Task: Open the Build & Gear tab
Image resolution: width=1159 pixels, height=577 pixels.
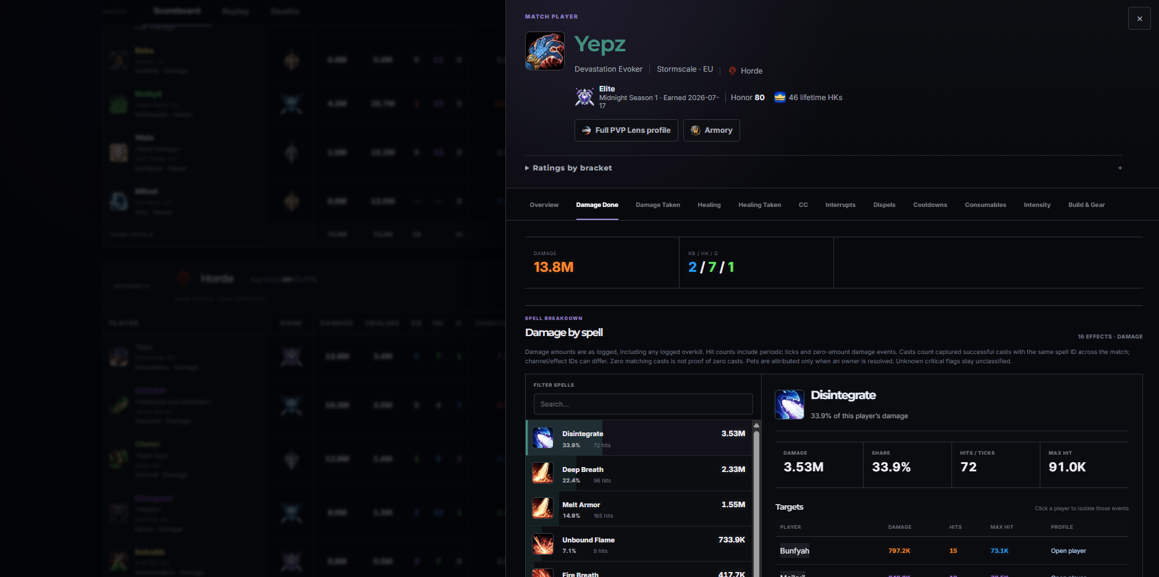Action: pyautogui.click(x=1086, y=205)
